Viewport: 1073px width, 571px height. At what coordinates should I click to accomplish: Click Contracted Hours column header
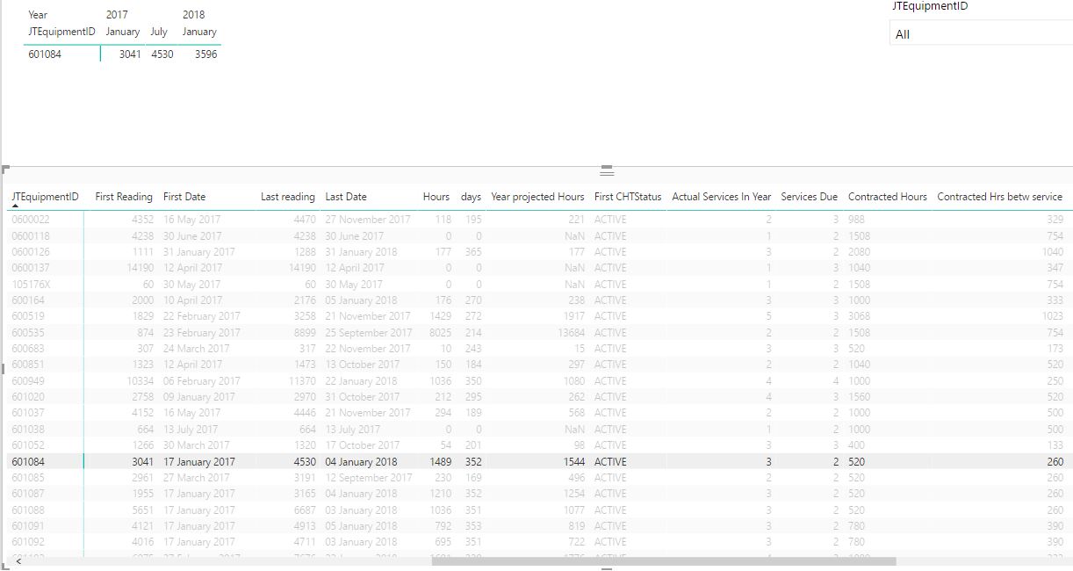(888, 197)
